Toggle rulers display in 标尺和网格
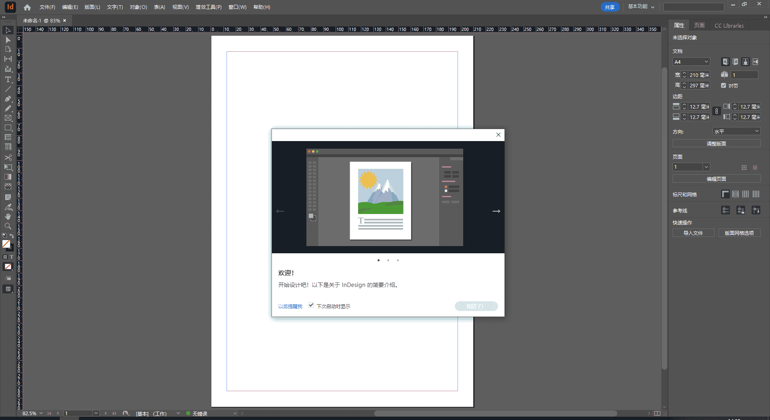 tap(725, 194)
